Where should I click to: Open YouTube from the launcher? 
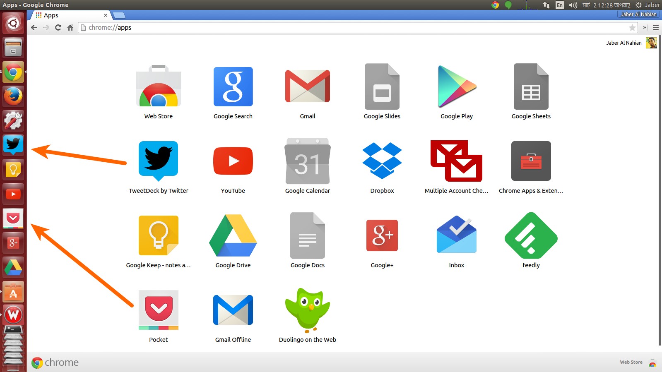coord(13,194)
